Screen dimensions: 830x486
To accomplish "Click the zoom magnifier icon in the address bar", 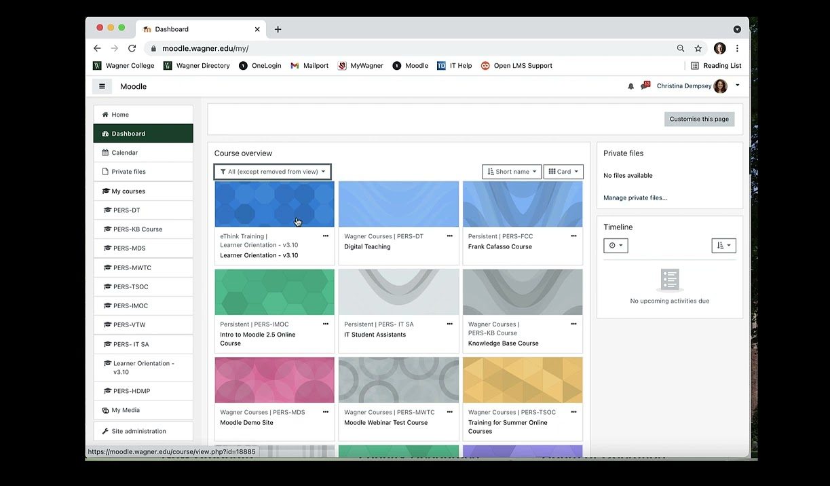I will tap(681, 48).
